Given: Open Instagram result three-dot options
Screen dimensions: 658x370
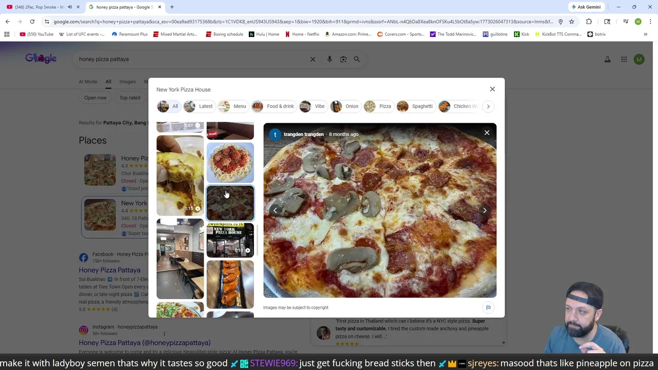Looking at the screenshot, I should point(164,335).
